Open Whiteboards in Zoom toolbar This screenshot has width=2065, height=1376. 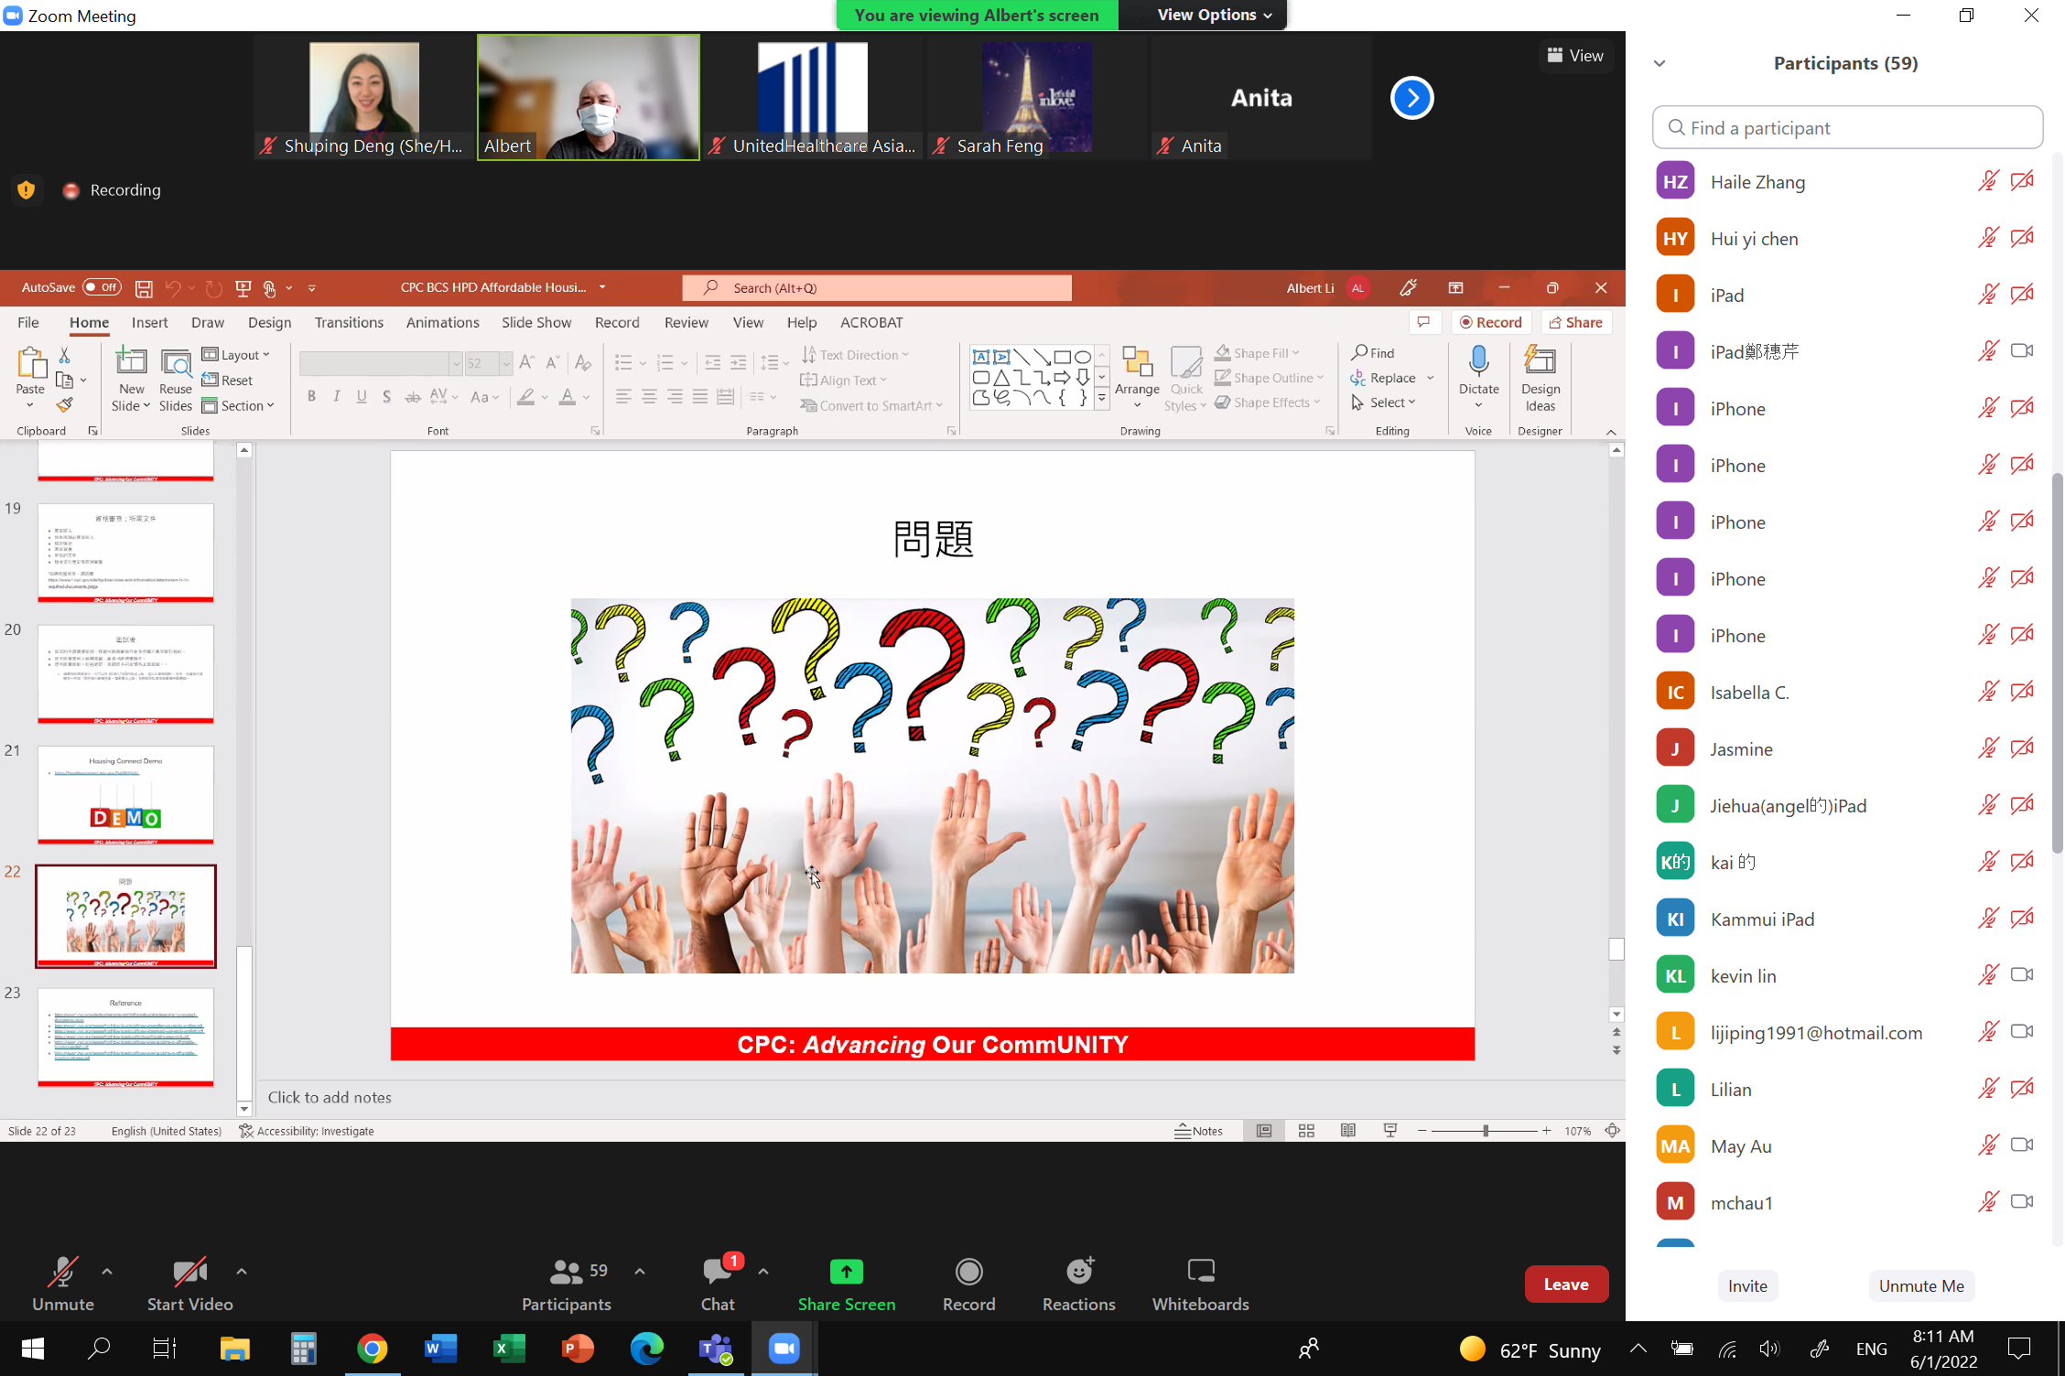(1200, 1284)
